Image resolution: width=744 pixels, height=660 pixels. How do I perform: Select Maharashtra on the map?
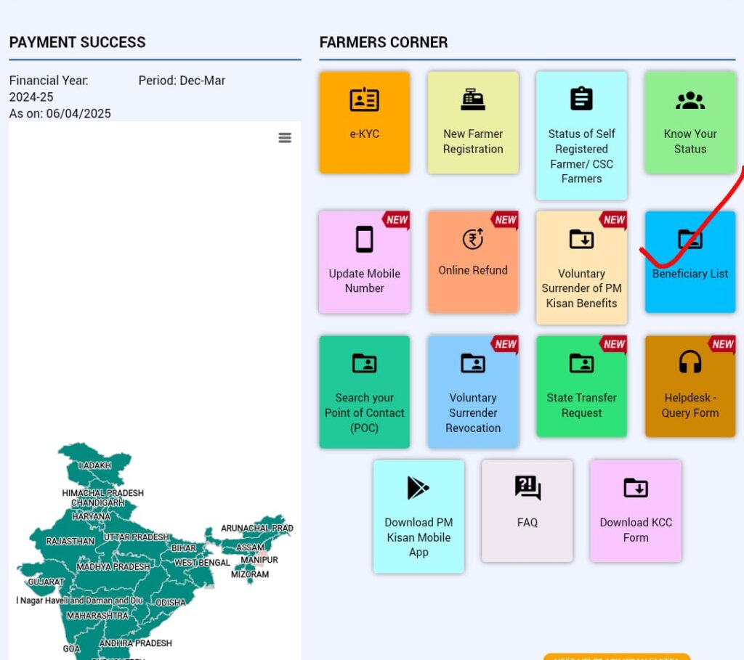pos(97,616)
